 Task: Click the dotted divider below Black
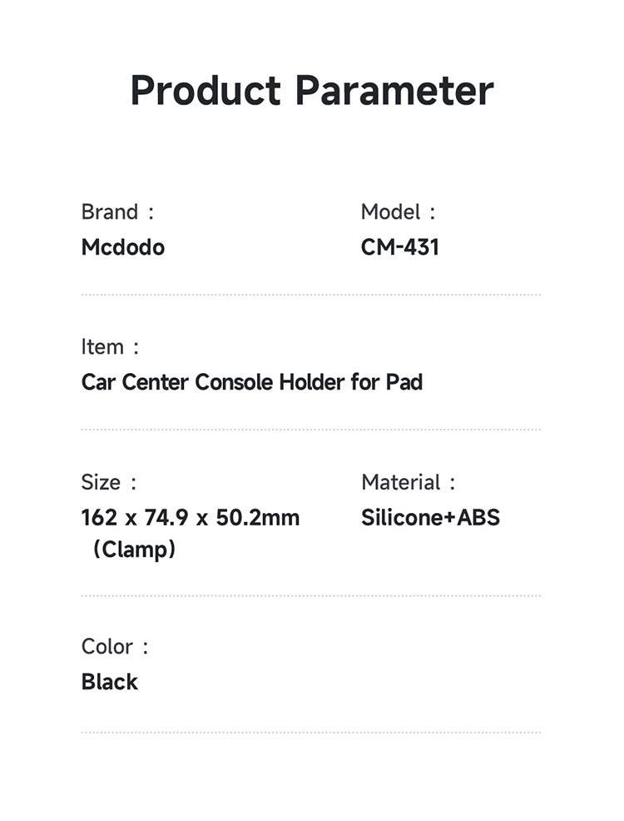[311, 733]
